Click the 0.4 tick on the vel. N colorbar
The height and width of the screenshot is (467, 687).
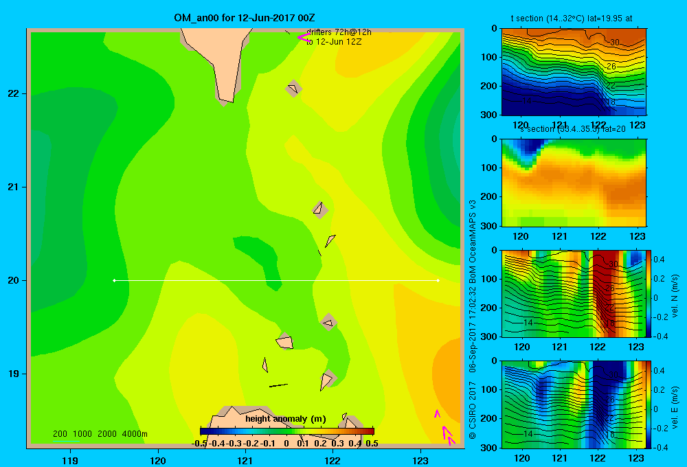click(659, 260)
